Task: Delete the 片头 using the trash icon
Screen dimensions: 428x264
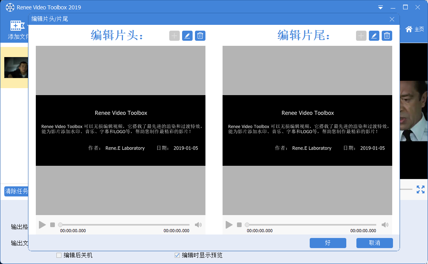Action: coord(200,36)
